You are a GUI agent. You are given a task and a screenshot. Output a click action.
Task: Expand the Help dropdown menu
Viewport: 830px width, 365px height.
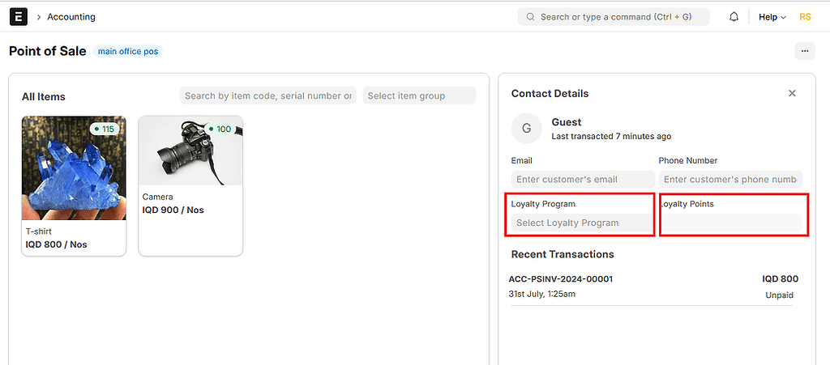tap(772, 17)
